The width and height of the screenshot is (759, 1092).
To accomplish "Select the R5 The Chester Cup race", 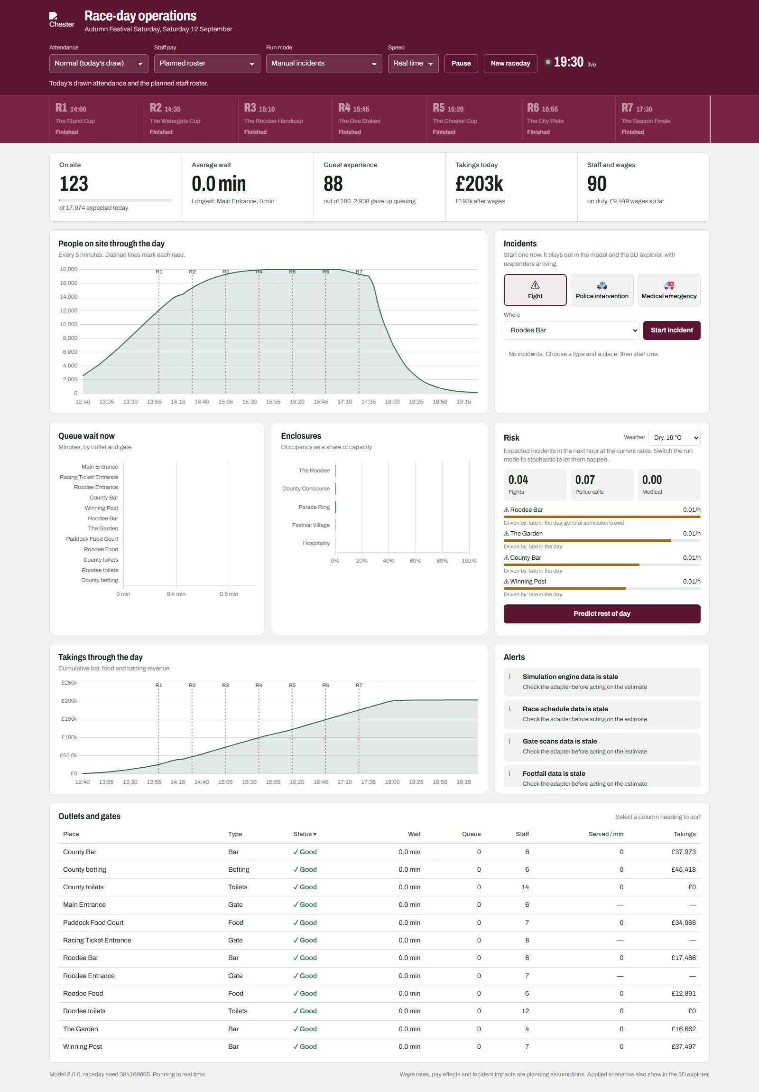I will 474,119.
